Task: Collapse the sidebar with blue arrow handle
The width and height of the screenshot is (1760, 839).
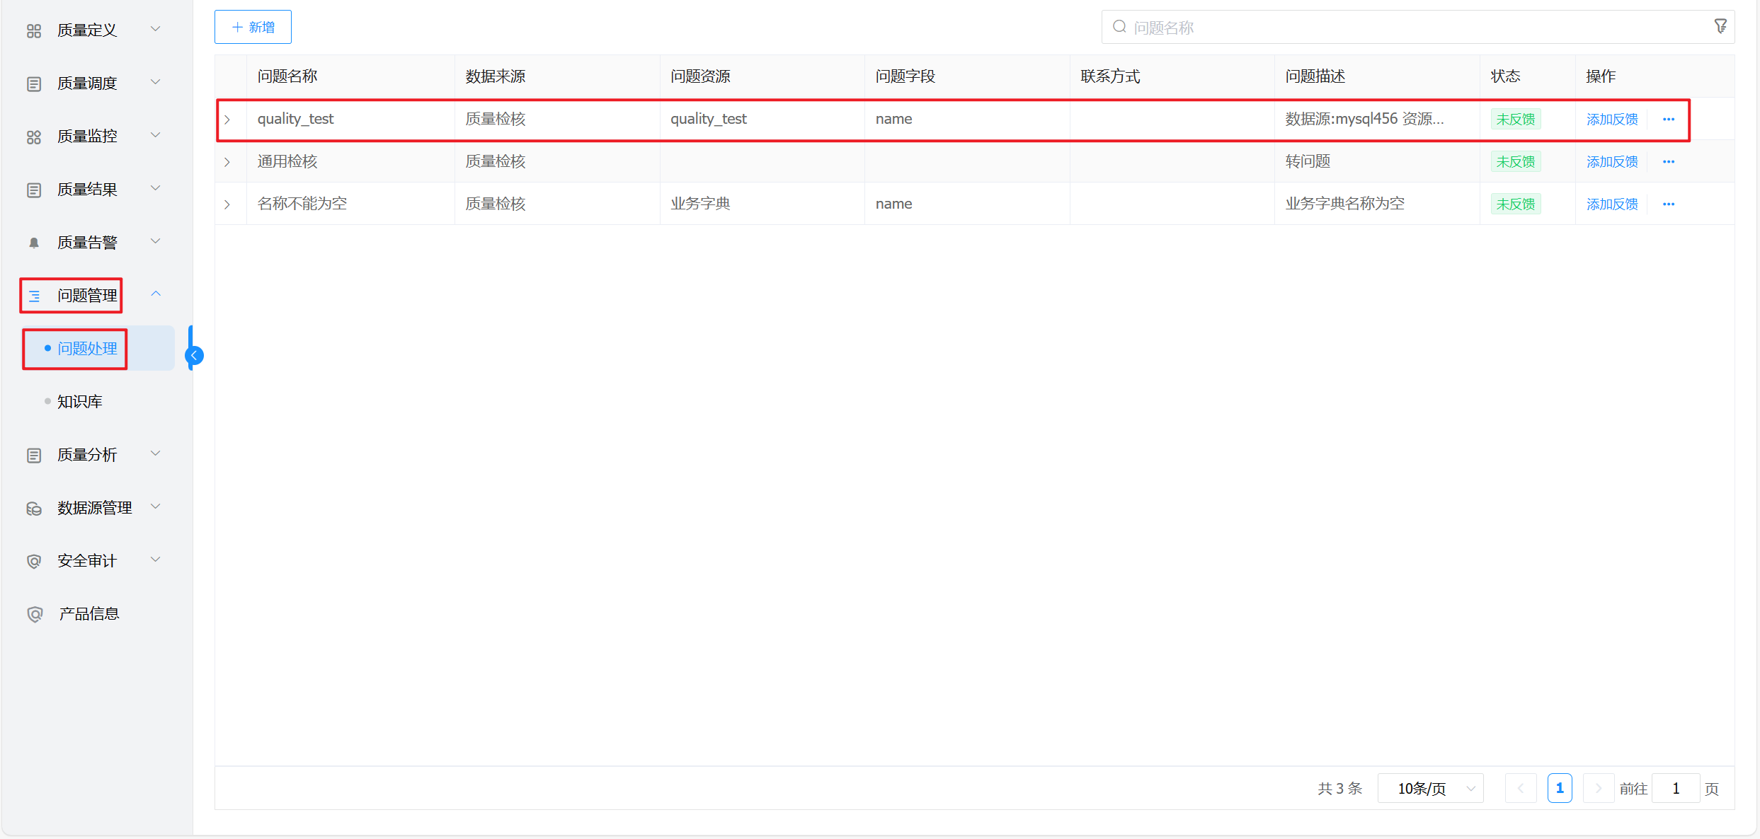Action: (x=193, y=355)
